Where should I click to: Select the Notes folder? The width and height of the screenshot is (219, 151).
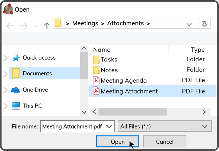click(x=109, y=70)
